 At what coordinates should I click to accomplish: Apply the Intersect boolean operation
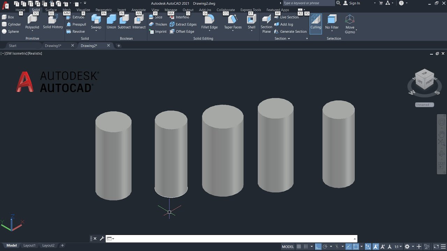(139, 22)
